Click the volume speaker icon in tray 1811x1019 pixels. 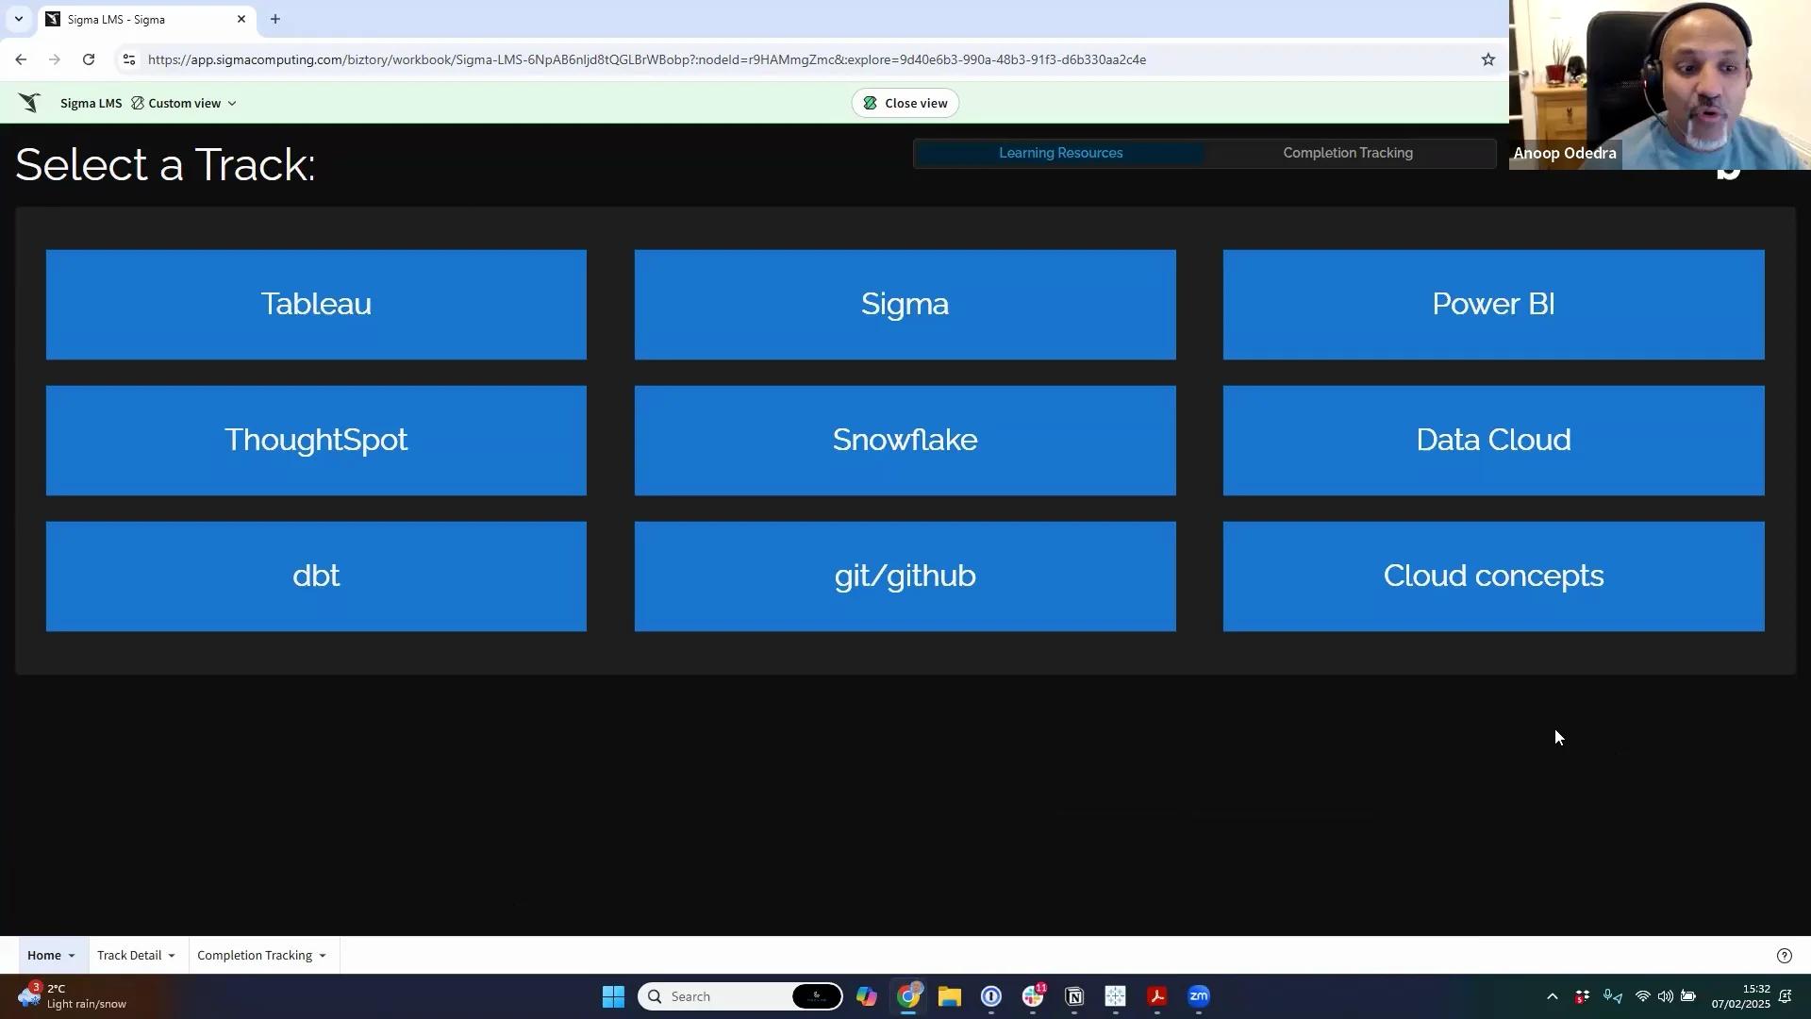(1666, 996)
